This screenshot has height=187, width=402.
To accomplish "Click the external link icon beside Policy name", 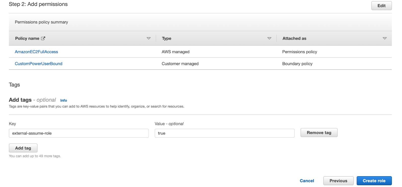I will tap(43, 38).
